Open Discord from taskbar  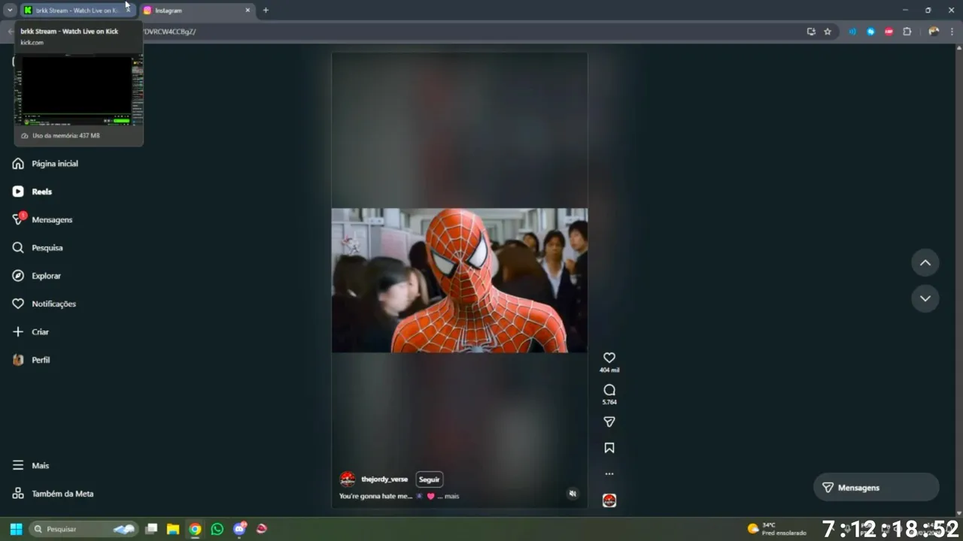240,529
